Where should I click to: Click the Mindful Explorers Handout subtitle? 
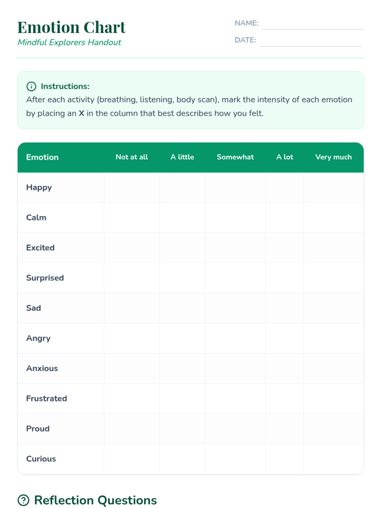(x=69, y=42)
